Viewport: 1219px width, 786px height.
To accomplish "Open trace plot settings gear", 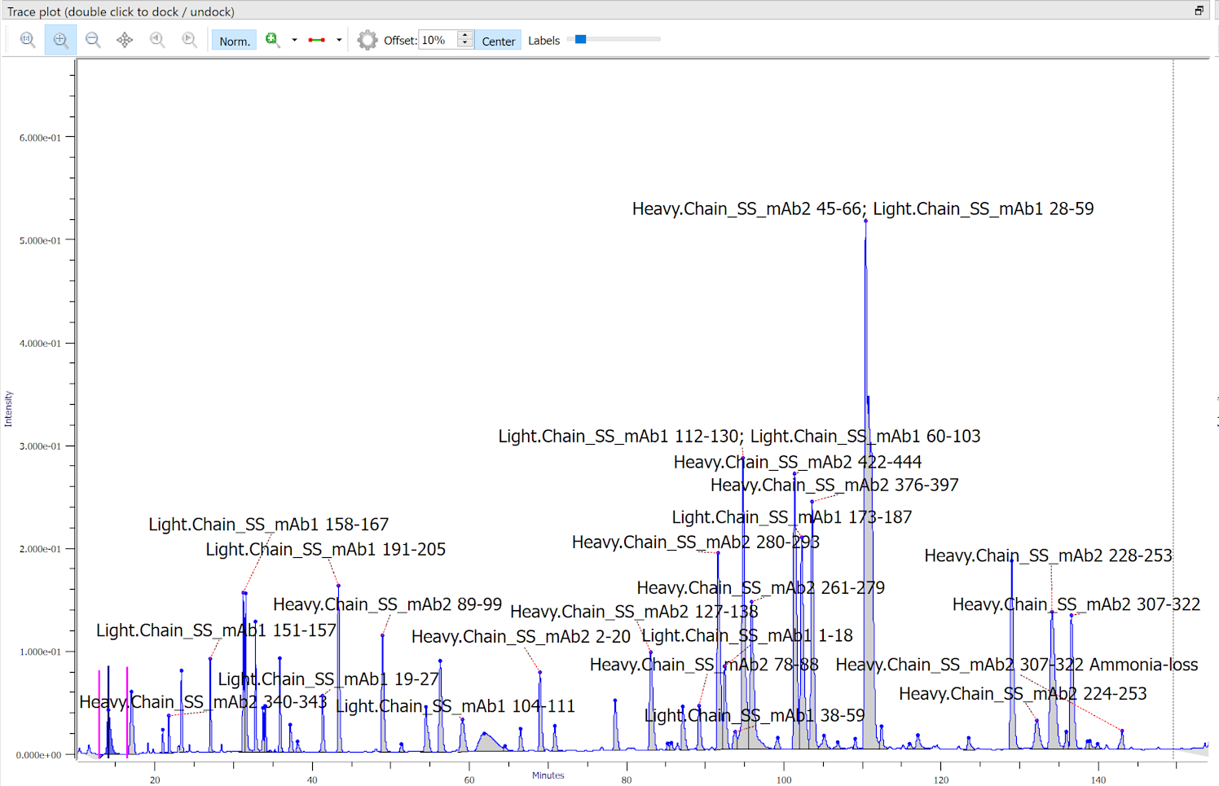I will pos(367,40).
